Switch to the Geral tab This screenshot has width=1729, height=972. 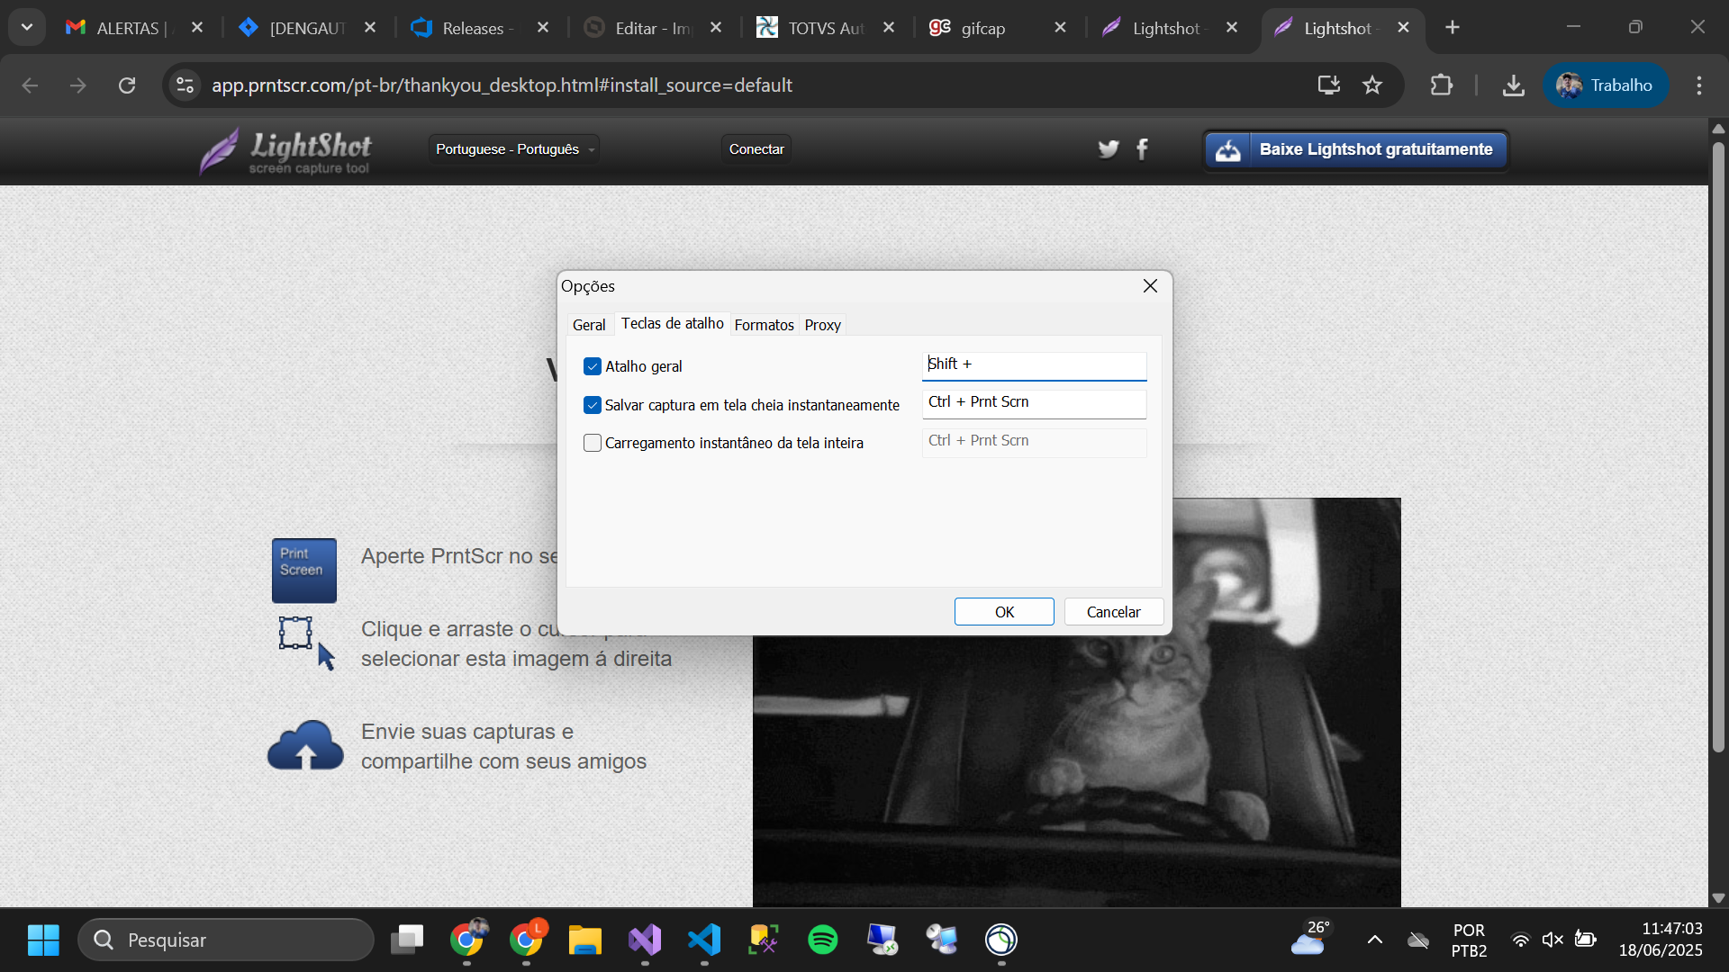tap(589, 325)
